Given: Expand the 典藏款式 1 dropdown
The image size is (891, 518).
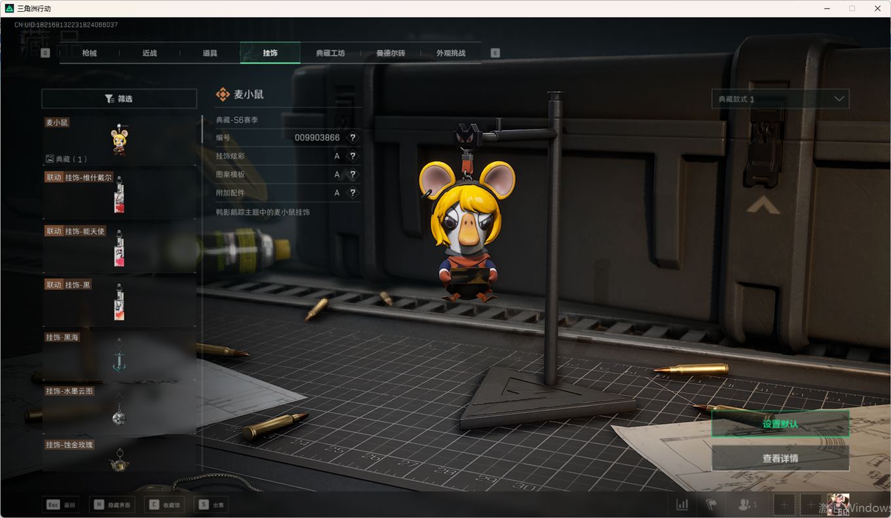Looking at the screenshot, I should (780, 99).
